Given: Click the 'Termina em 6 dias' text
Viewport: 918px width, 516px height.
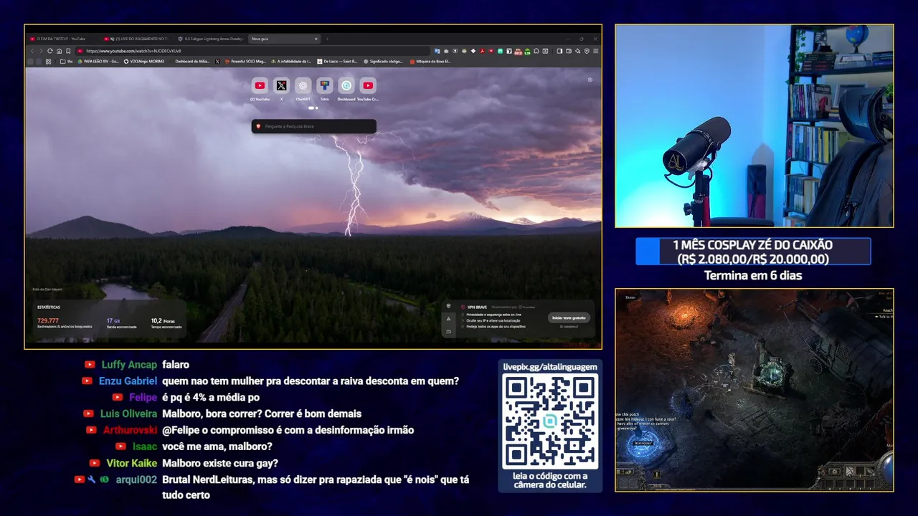Looking at the screenshot, I should 753,275.
